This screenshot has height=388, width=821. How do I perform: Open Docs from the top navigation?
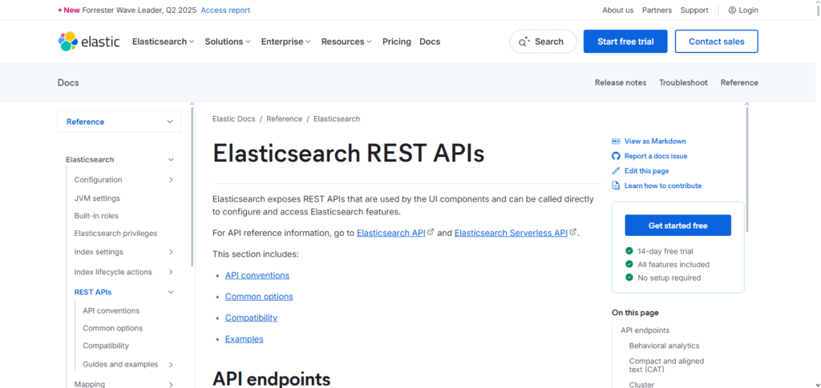[430, 42]
